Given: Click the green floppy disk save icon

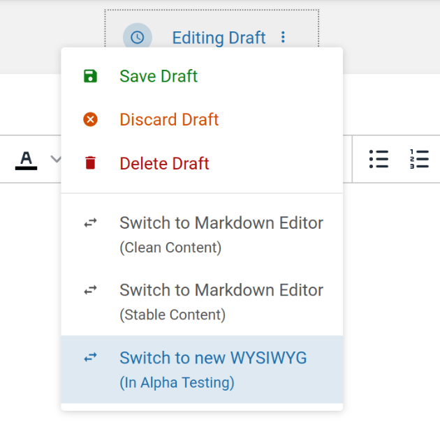Looking at the screenshot, I should 90,76.
